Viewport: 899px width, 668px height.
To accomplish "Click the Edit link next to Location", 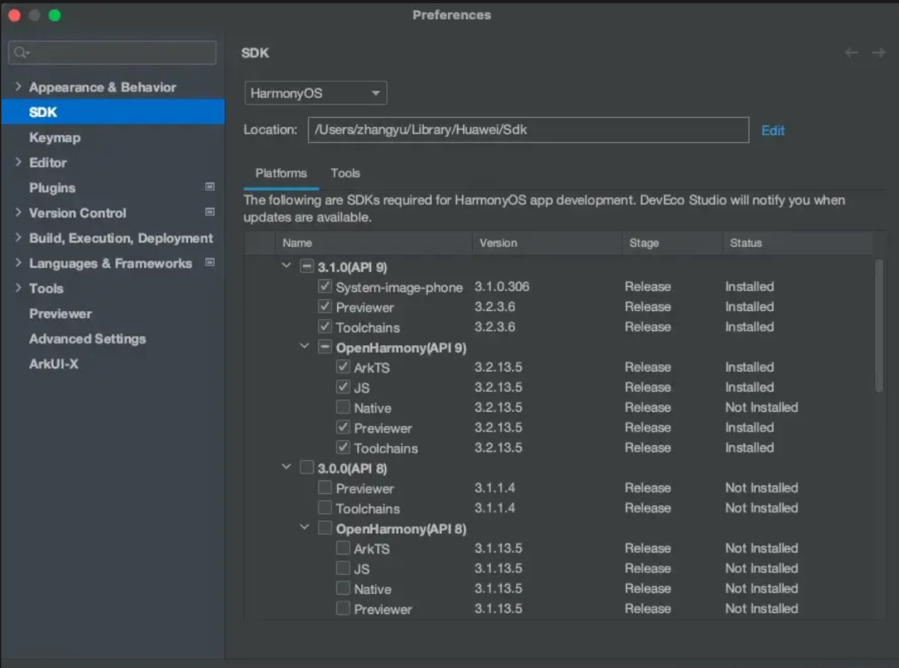I will click(772, 131).
